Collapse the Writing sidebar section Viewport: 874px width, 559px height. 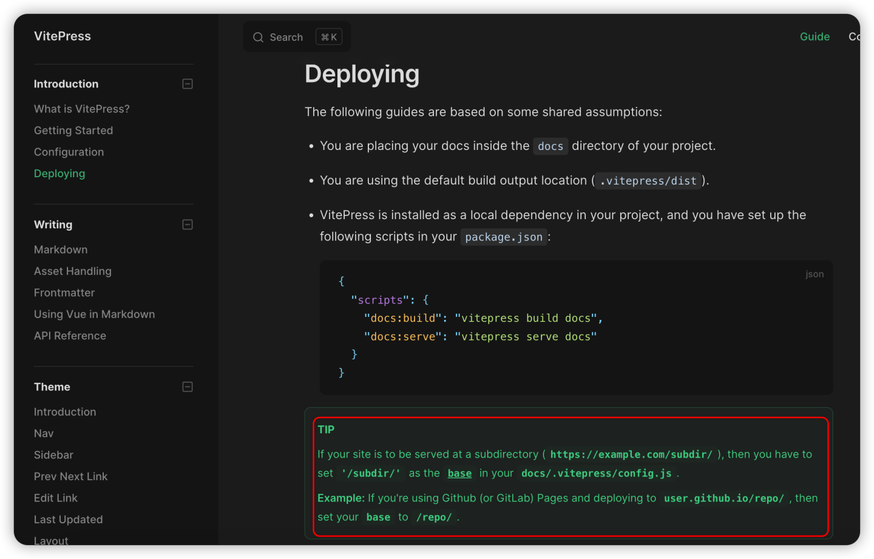[x=188, y=225]
